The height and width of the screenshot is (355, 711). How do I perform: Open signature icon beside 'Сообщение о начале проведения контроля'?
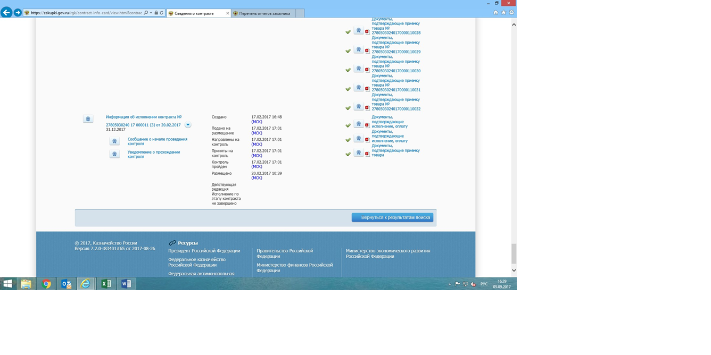point(114,141)
